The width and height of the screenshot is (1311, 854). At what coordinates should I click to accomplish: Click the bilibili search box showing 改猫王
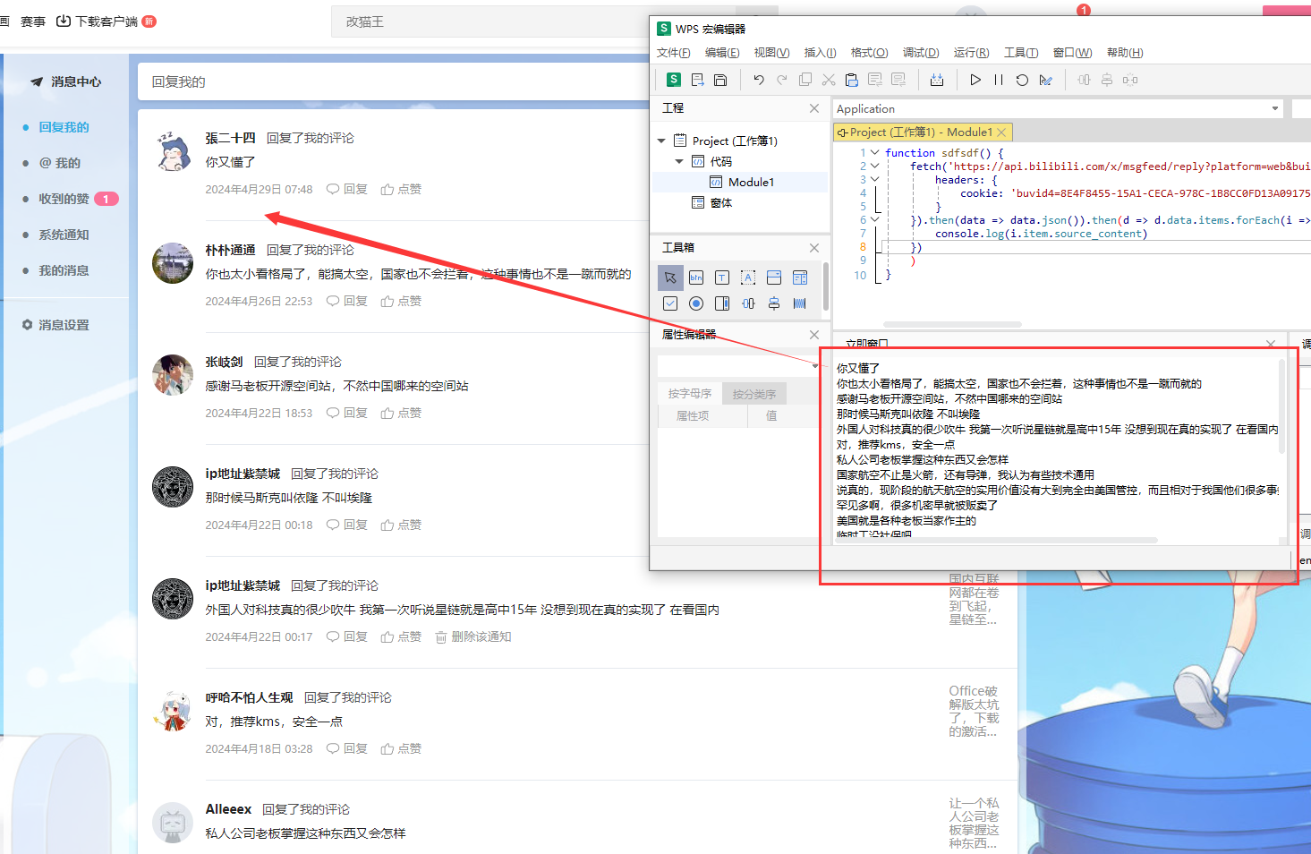pos(490,21)
